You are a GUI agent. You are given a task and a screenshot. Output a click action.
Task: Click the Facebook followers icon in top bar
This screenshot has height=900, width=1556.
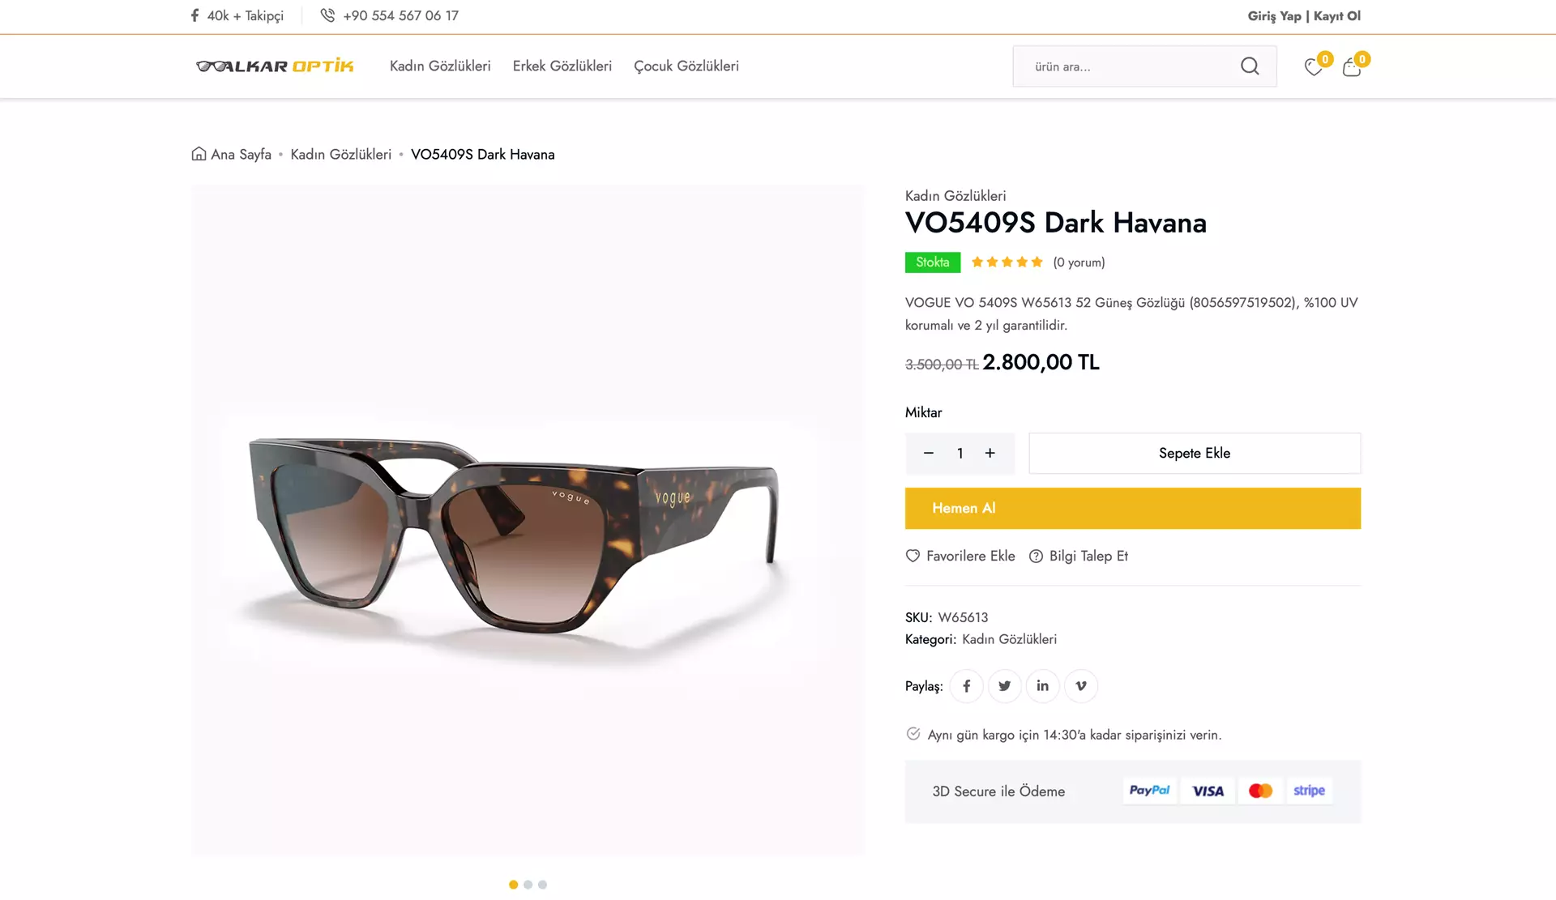(194, 15)
